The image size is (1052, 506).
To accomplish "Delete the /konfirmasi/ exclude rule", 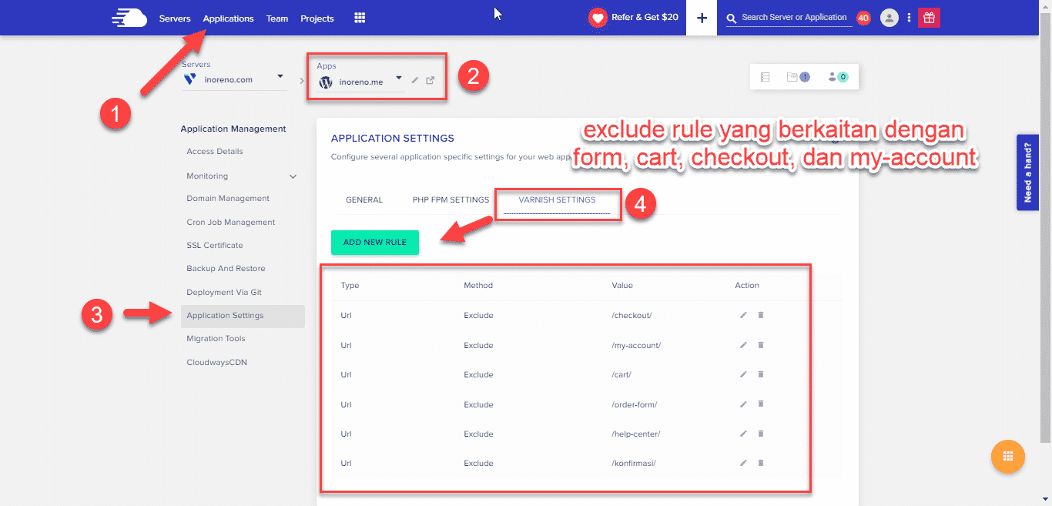I will (761, 463).
